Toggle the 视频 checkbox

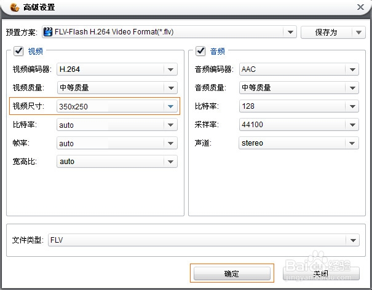18,51
